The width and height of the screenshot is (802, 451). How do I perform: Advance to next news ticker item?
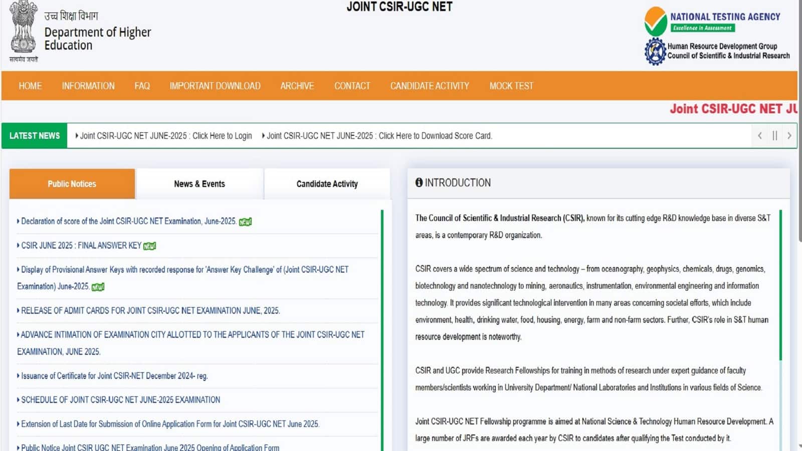tap(789, 136)
